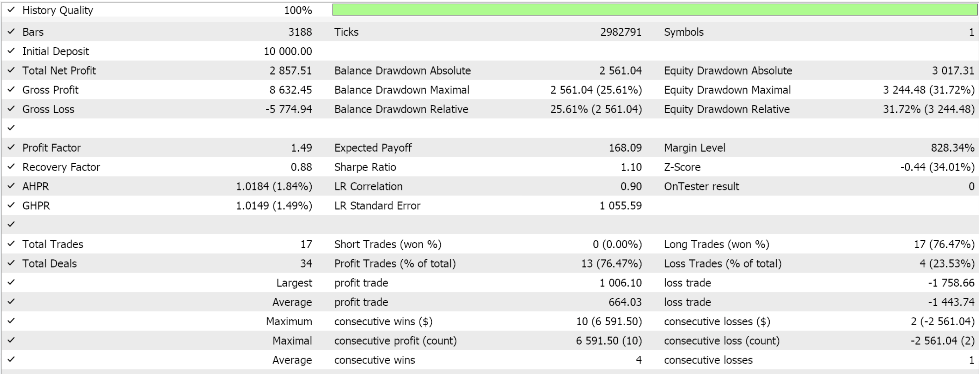Select the consecutive loss (count) value -2 561.04 (2)
The width and height of the screenshot is (979, 374).
(x=943, y=341)
